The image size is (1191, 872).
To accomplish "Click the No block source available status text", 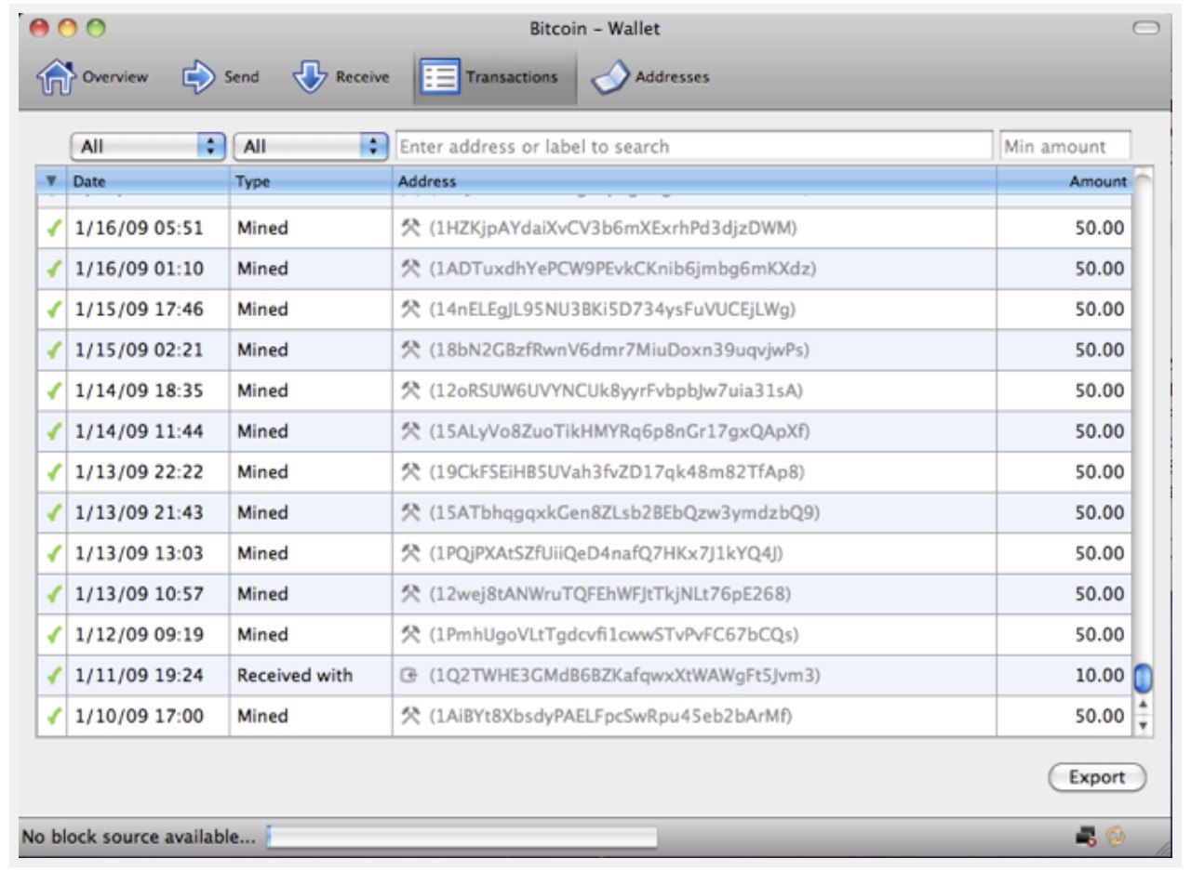I will (x=139, y=837).
